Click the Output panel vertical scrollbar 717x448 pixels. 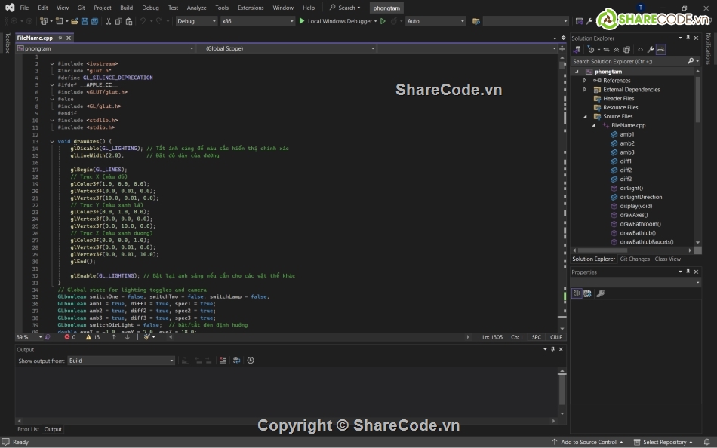click(562, 393)
